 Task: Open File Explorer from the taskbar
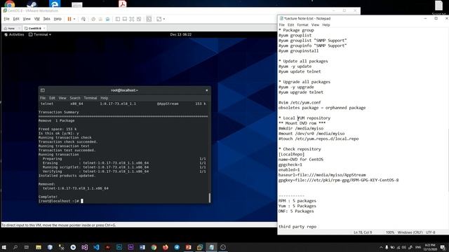39,247
